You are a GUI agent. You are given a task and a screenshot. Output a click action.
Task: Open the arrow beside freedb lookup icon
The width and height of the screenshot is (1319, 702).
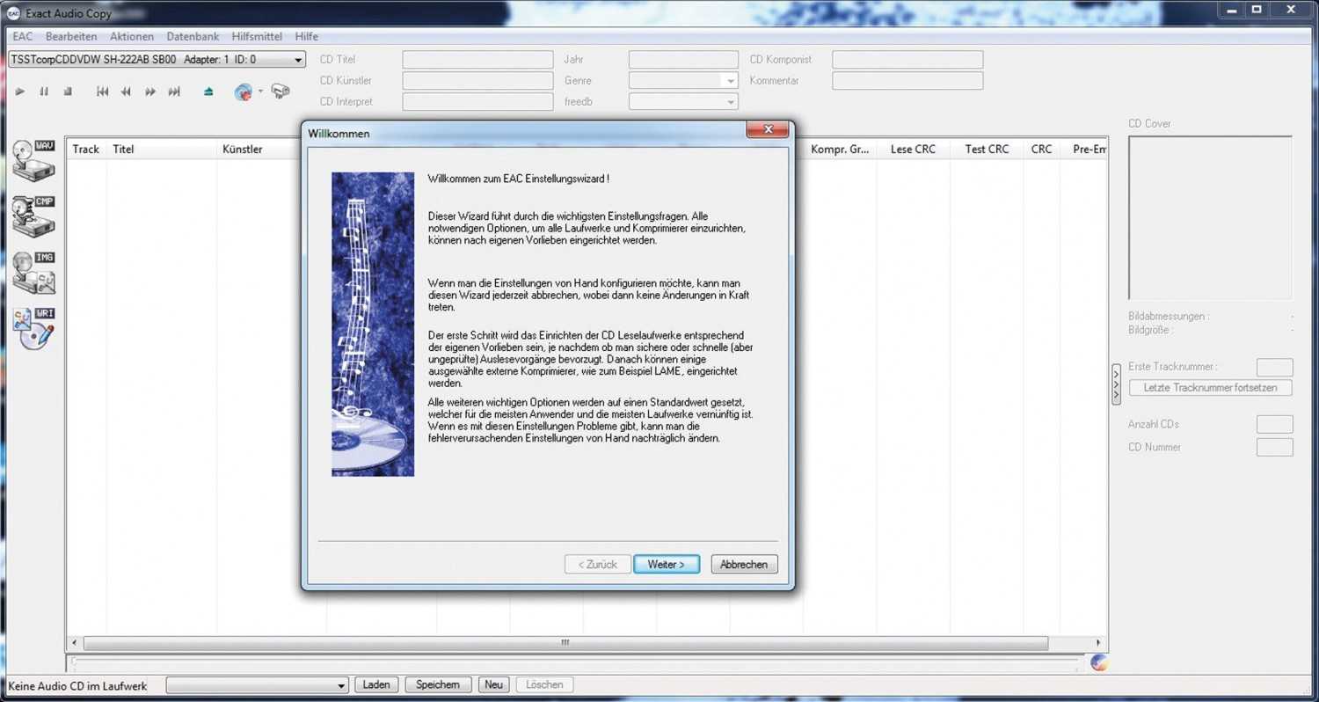(x=260, y=91)
